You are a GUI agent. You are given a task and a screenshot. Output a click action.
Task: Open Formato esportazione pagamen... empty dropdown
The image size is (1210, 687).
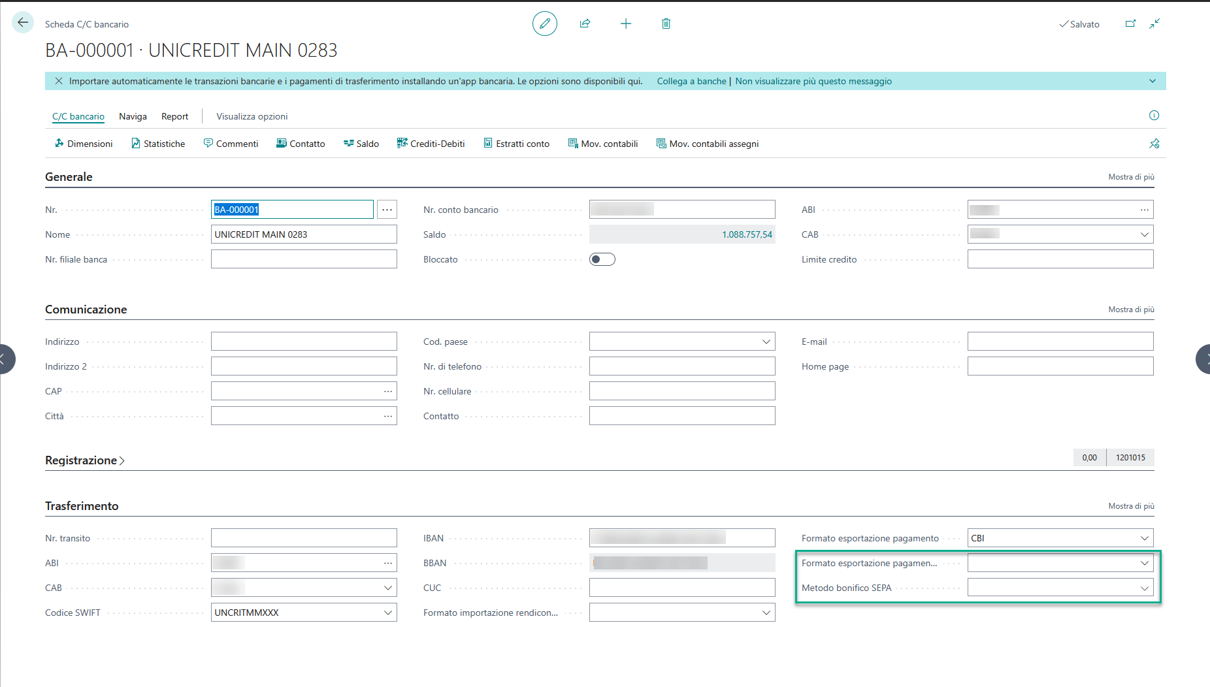[1144, 563]
